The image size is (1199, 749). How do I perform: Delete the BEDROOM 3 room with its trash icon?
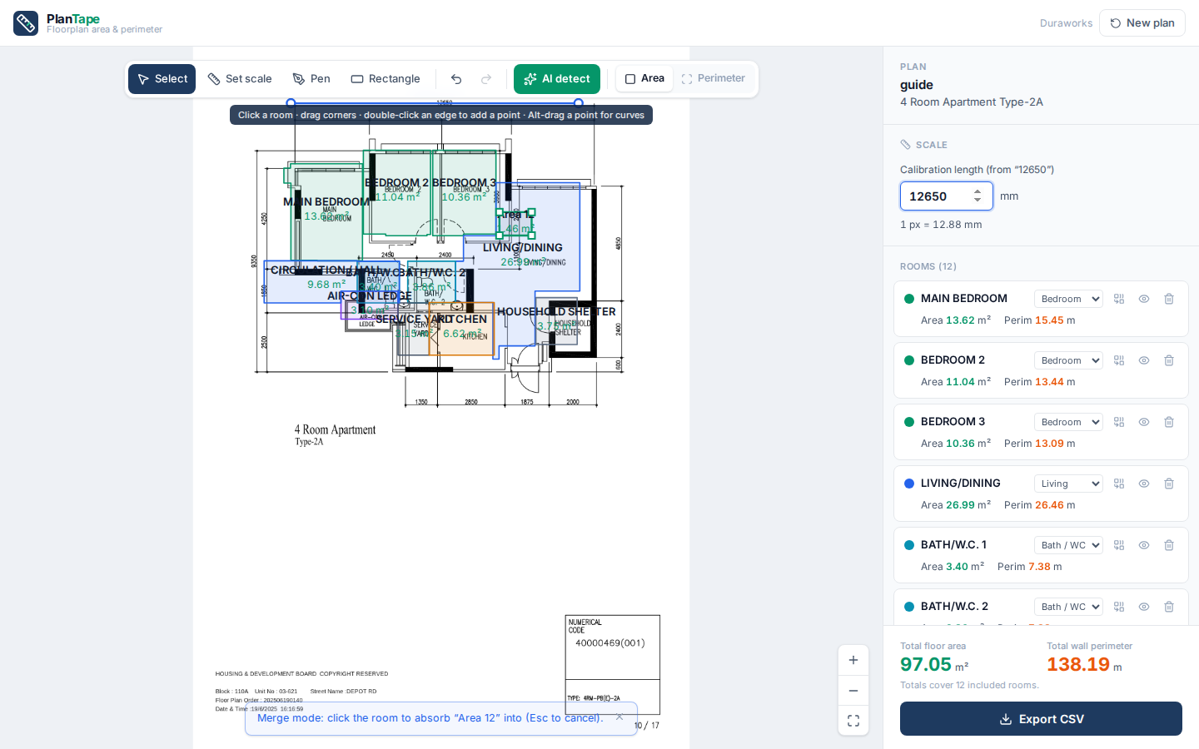(x=1169, y=422)
